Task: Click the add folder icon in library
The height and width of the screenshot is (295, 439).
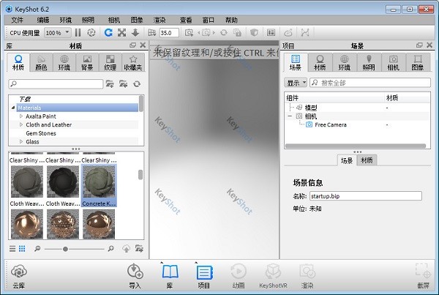Action: click(110, 83)
